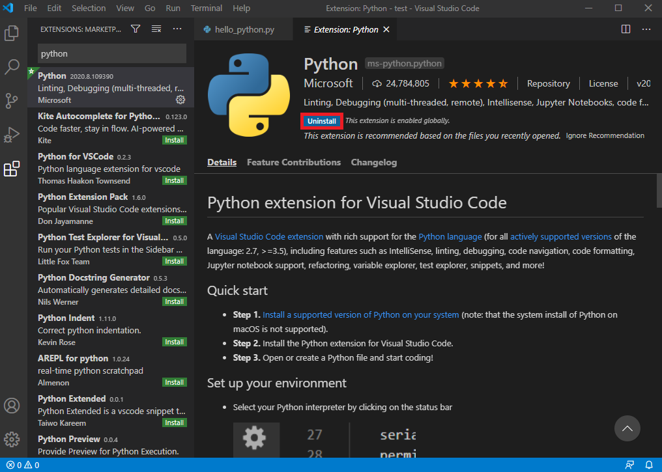Screen dimensions: 662x472
Task: Open the Python language link
Action: [x=450, y=236]
